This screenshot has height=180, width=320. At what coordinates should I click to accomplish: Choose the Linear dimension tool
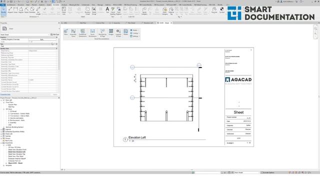tap(15, 10)
